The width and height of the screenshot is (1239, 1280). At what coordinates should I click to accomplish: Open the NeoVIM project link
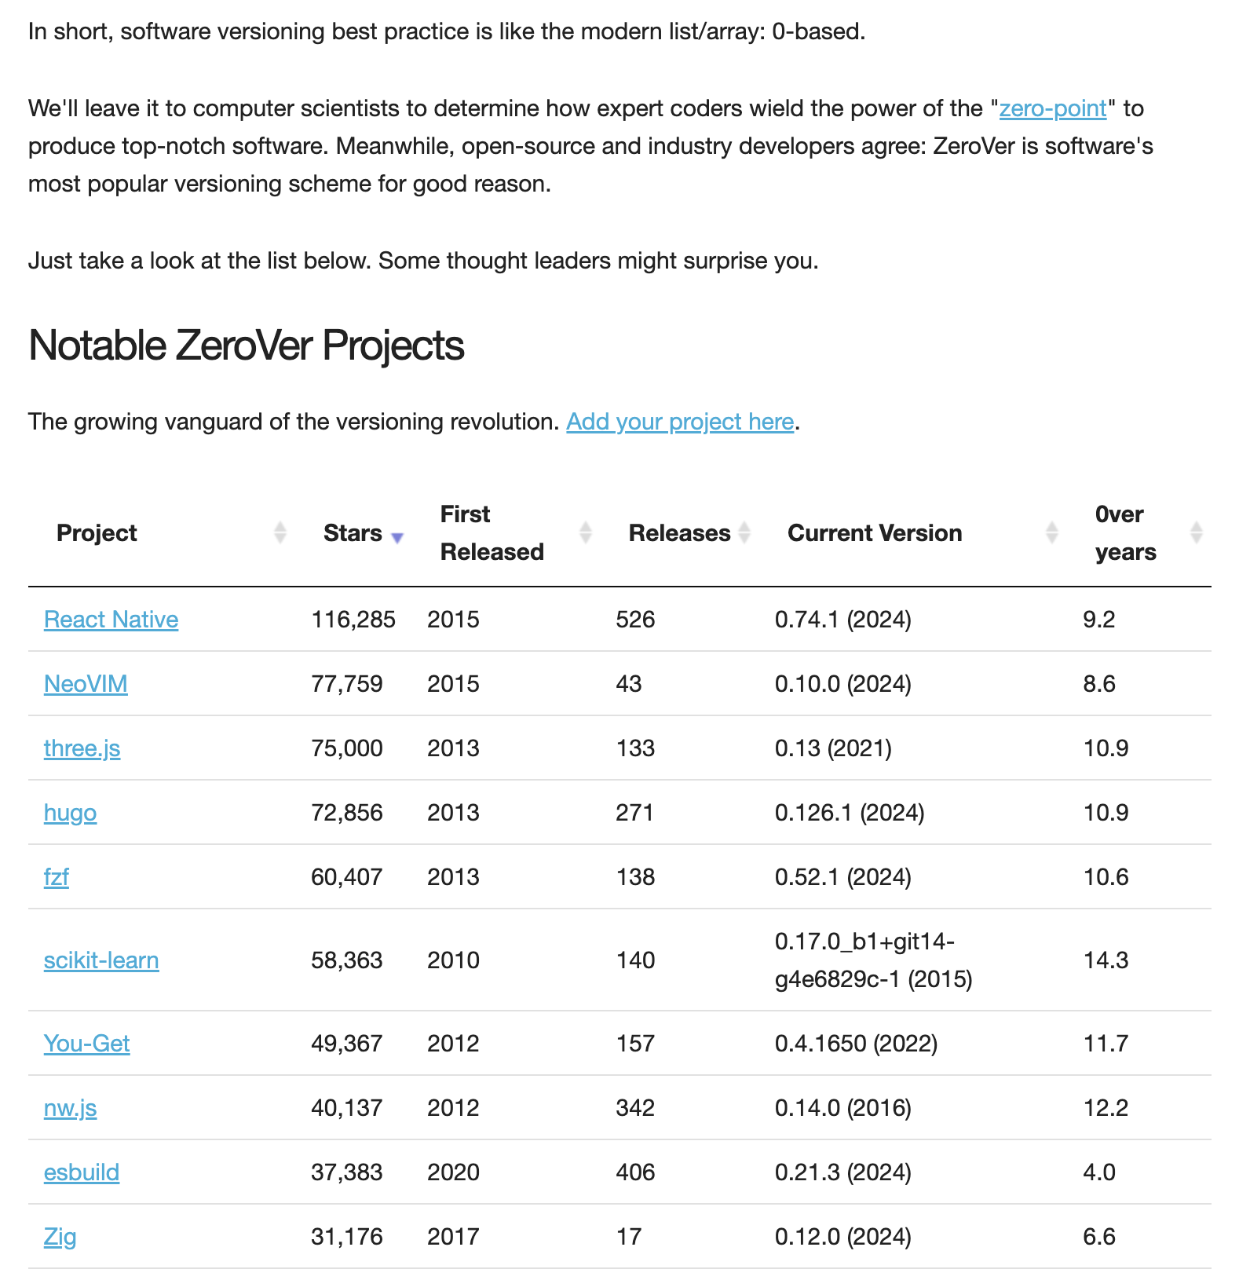click(86, 684)
